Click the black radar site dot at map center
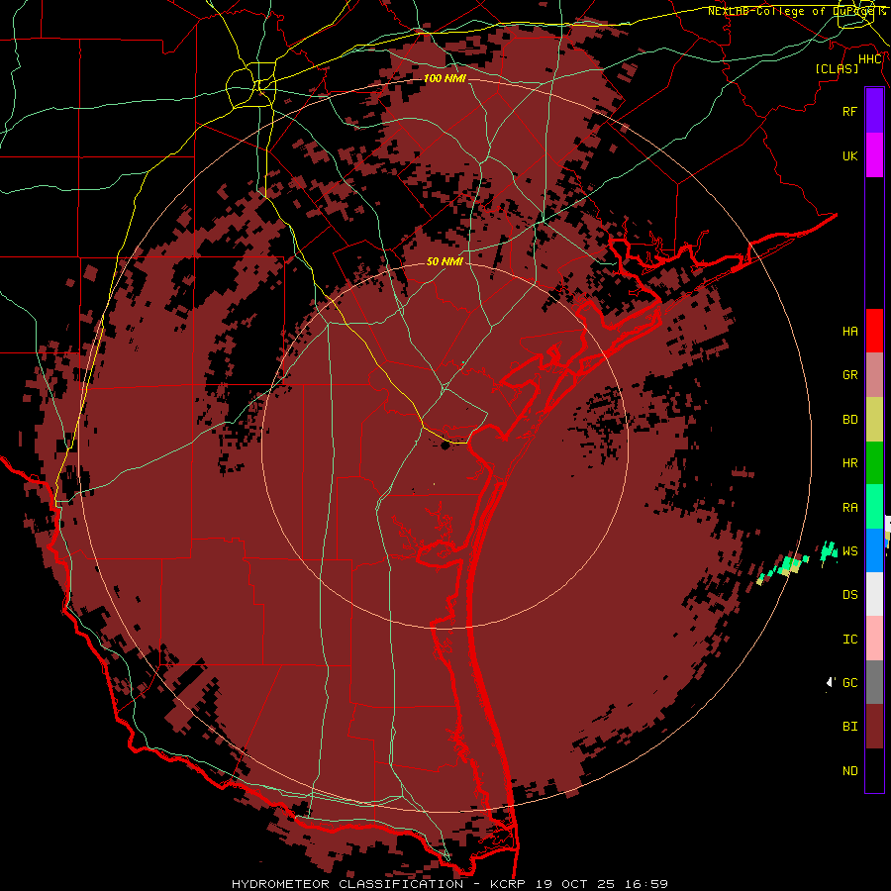The height and width of the screenshot is (891, 891). pos(445,445)
